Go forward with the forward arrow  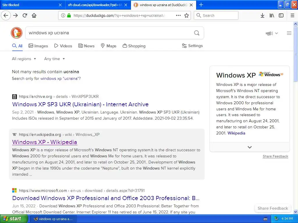[15, 15]
